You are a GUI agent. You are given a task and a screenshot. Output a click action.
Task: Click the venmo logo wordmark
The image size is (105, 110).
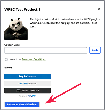click(23, 84)
